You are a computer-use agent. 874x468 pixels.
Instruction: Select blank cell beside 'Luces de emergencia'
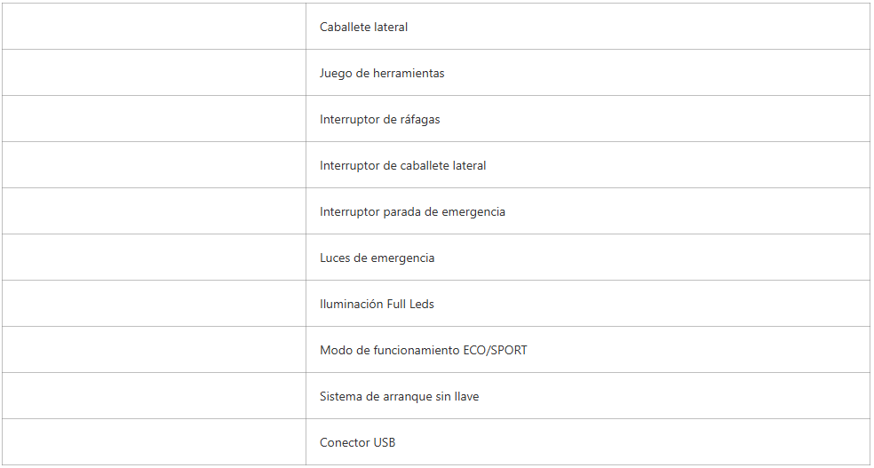(154, 258)
